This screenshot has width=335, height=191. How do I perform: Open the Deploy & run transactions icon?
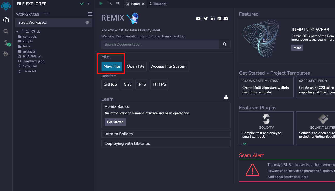pyautogui.click(x=6, y=54)
